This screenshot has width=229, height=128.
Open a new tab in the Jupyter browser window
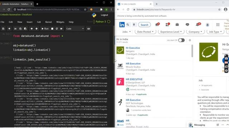click(x=37, y=4)
